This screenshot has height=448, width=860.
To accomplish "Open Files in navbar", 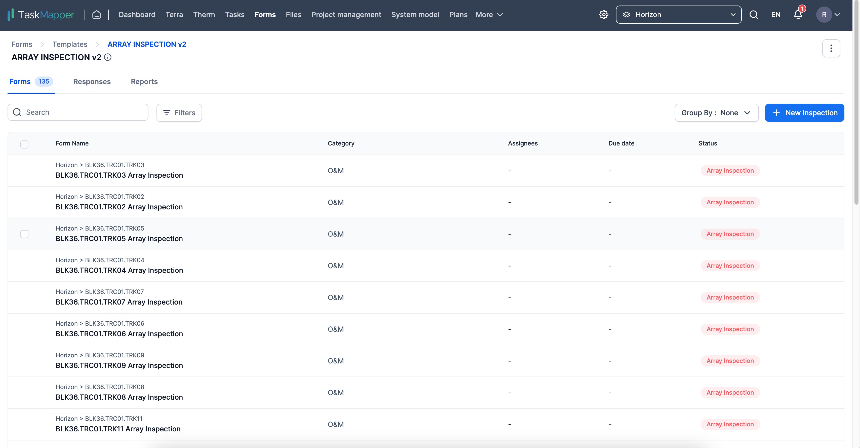I will click(293, 15).
